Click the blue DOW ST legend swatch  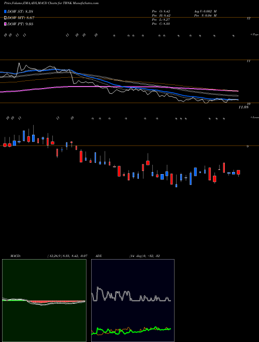(x=5, y=11)
